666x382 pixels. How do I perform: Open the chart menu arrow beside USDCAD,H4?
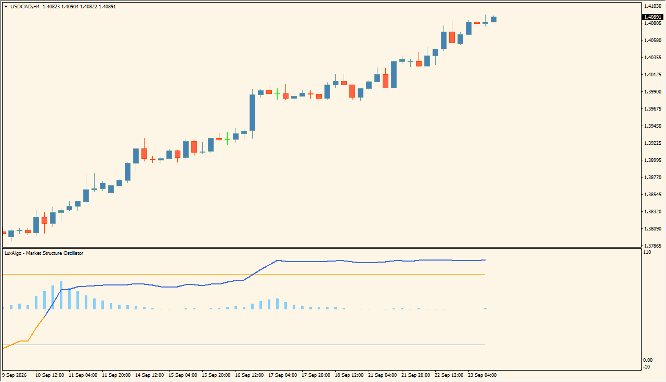6,7
